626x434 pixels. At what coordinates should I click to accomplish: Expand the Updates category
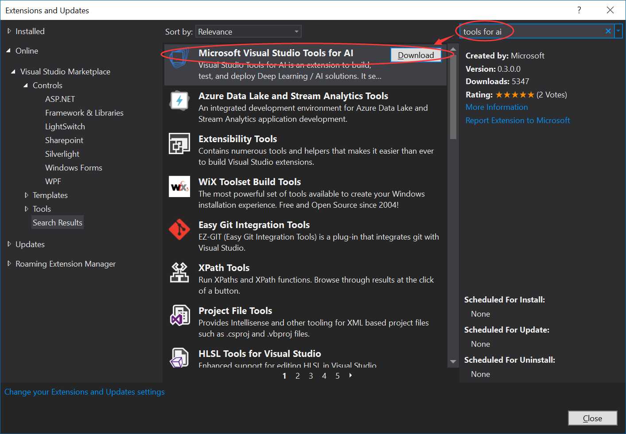coord(9,244)
